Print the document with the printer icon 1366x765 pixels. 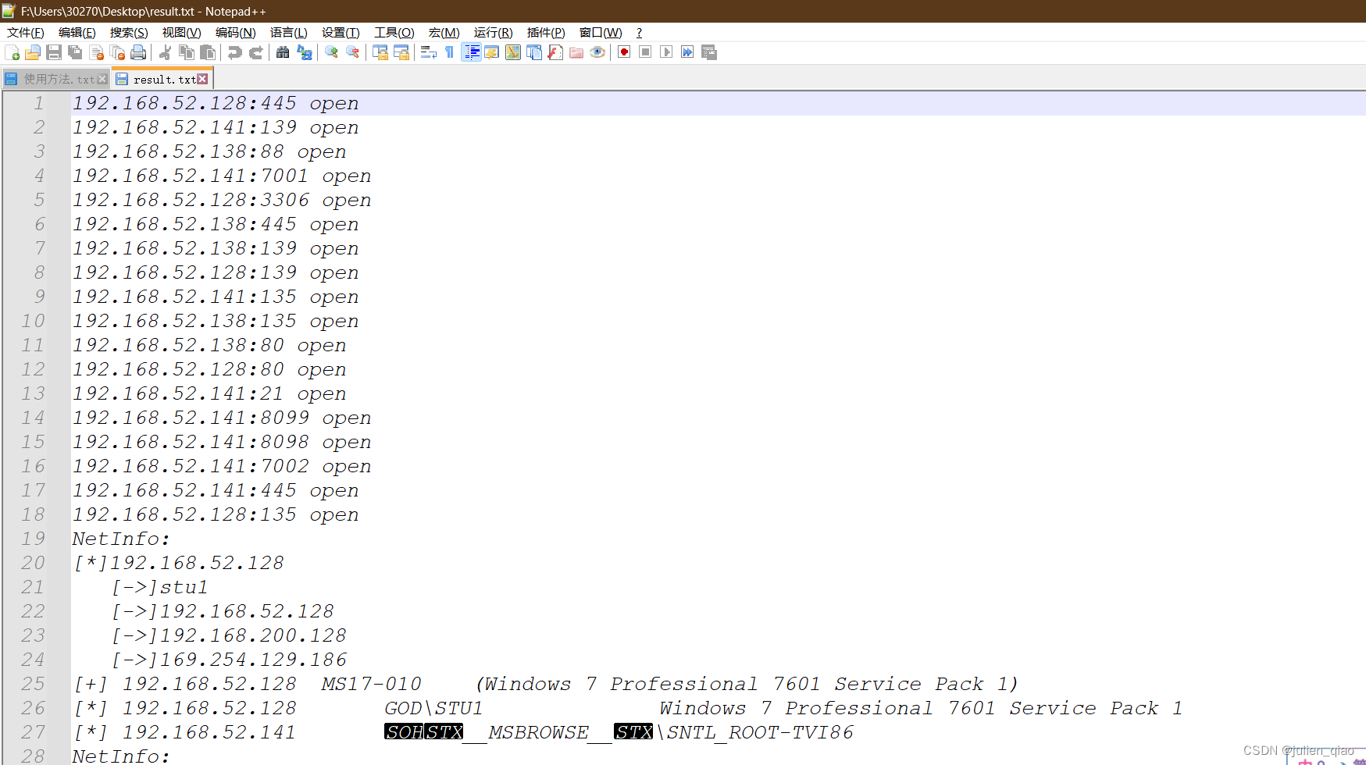pyautogui.click(x=138, y=52)
